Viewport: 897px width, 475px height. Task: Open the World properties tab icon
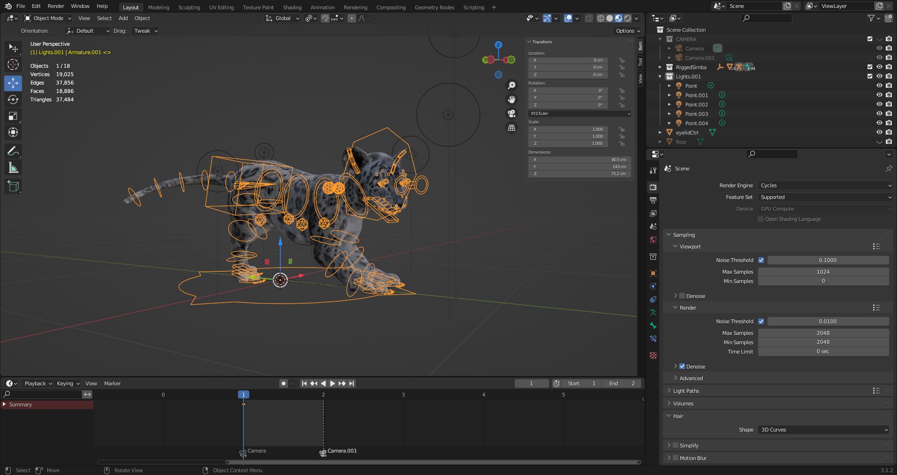click(653, 240)
